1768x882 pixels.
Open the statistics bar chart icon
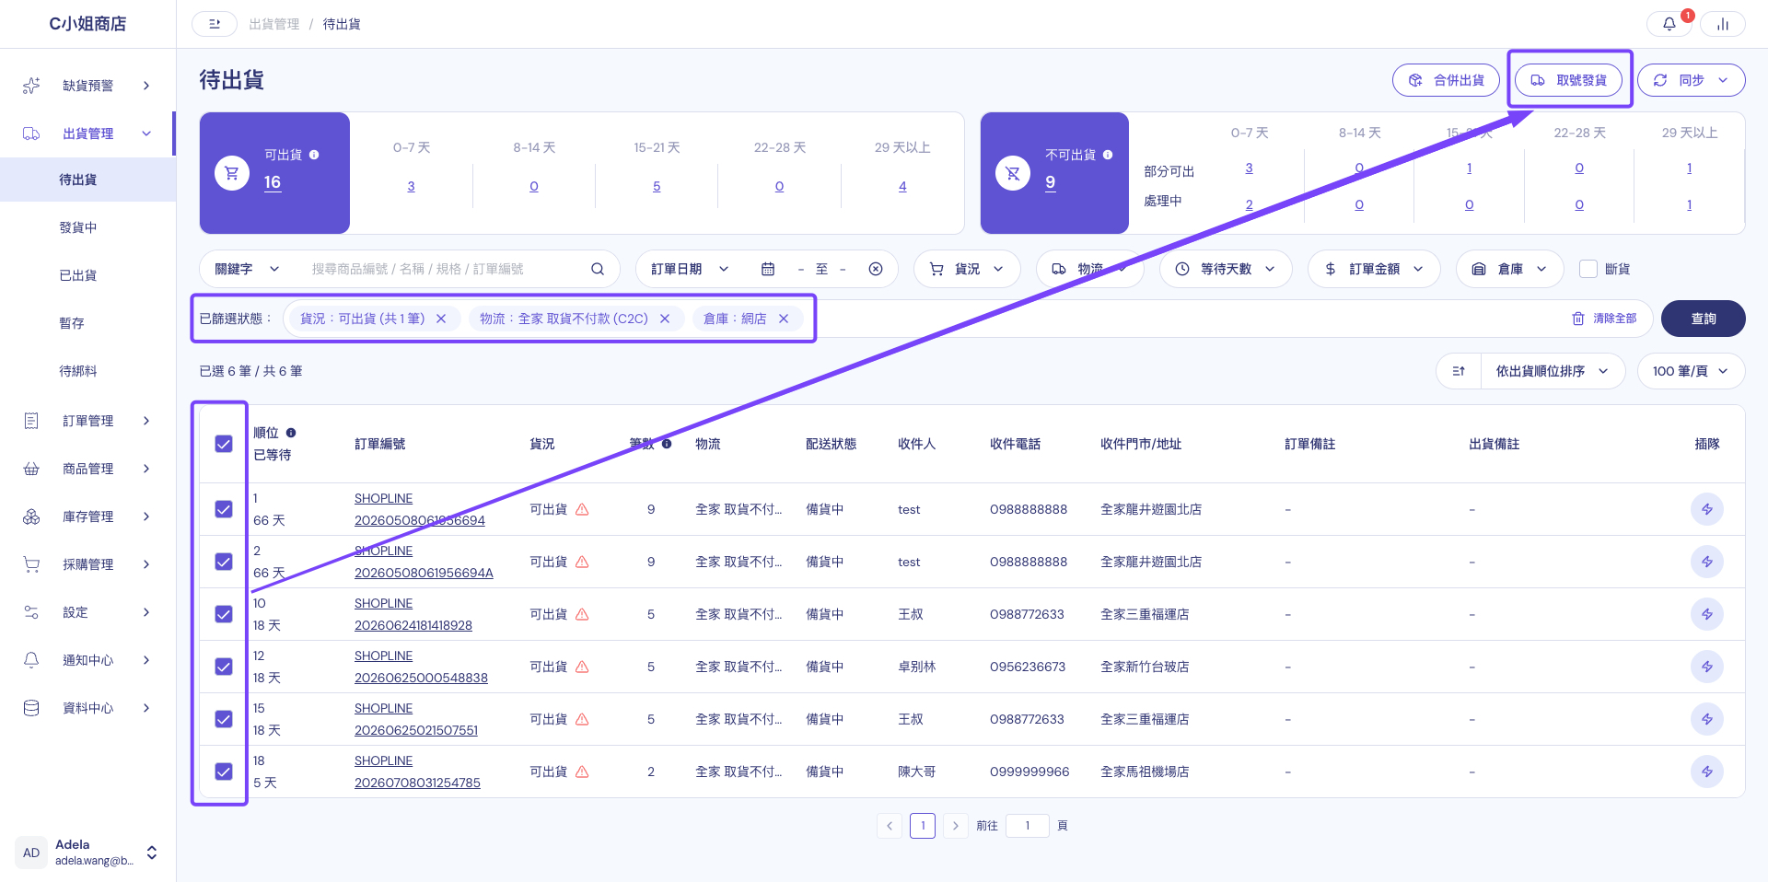1723,24
